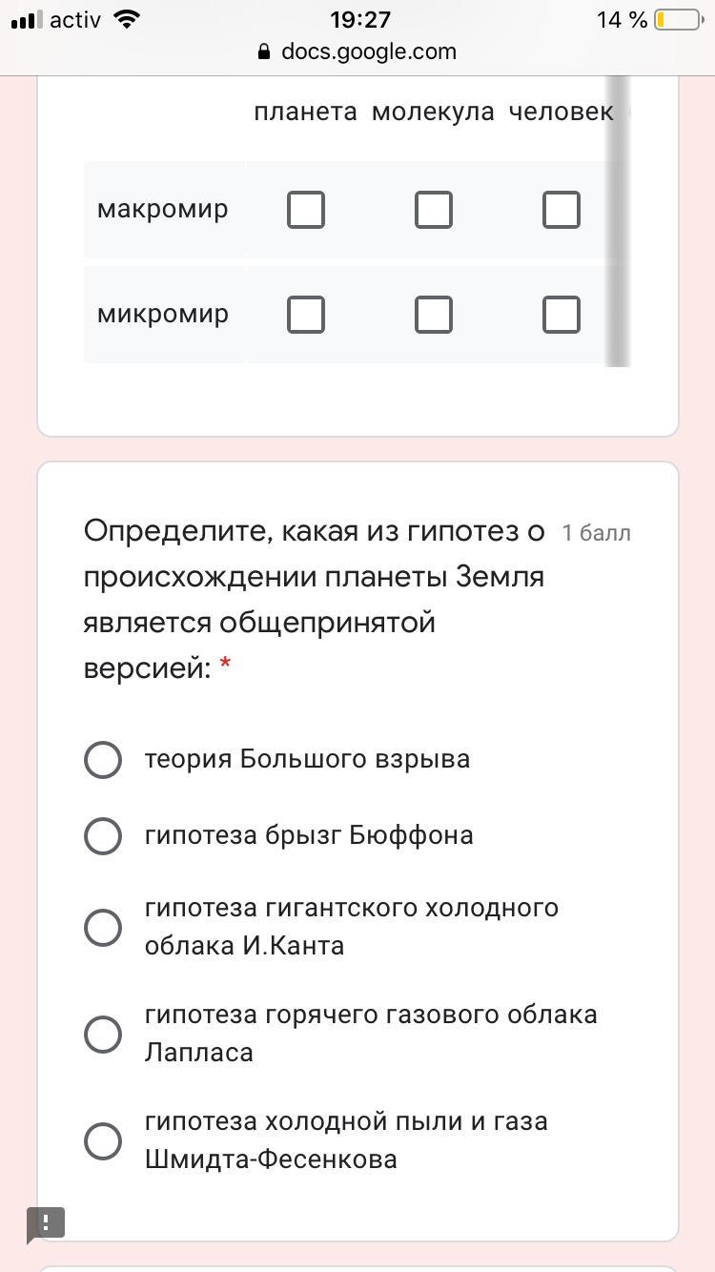The height and width of the screenshot is (1272, 715).
Task: Tap the report problem exclamation icon
Action: click(45, 1223)
